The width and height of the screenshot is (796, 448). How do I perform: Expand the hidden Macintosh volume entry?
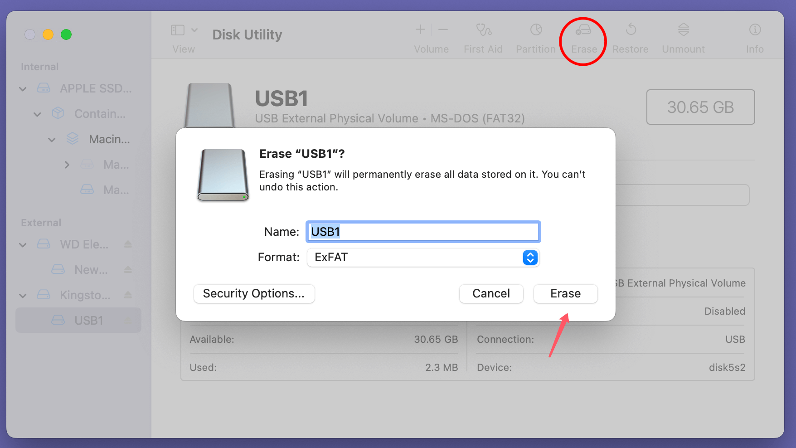click(67, 164)
